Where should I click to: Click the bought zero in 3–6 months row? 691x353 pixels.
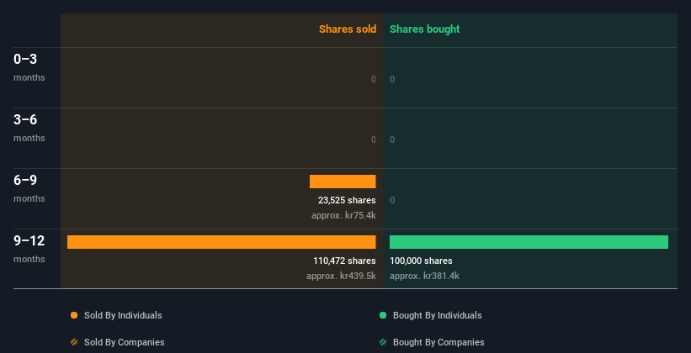392,140
